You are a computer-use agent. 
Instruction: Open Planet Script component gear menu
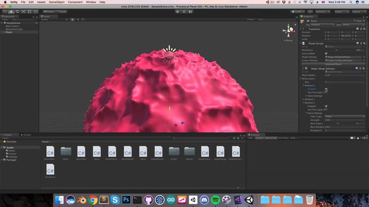[x=364, y=44]
